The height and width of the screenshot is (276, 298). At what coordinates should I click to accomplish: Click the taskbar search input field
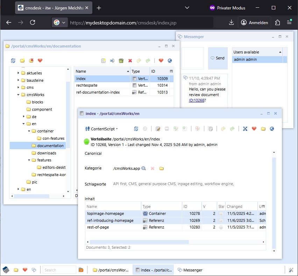click(59, 270)
